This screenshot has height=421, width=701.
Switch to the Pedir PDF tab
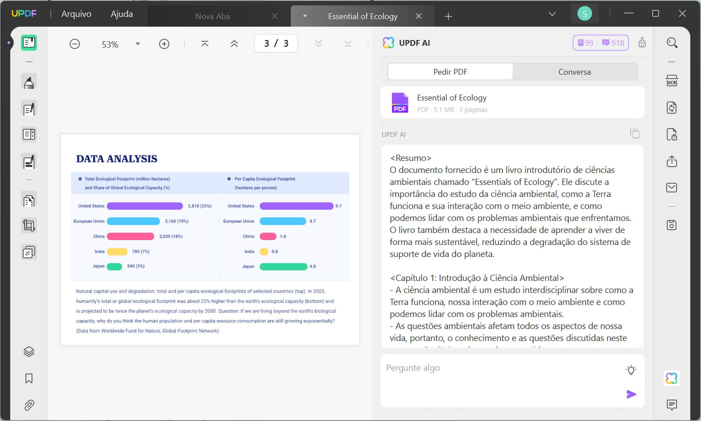pyautogui.click(x=450, y=72)
